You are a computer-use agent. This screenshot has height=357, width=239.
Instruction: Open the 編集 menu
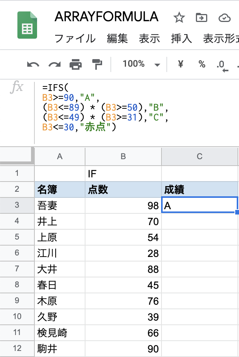(118, 39)
